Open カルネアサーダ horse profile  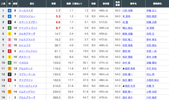click(27, 34)
